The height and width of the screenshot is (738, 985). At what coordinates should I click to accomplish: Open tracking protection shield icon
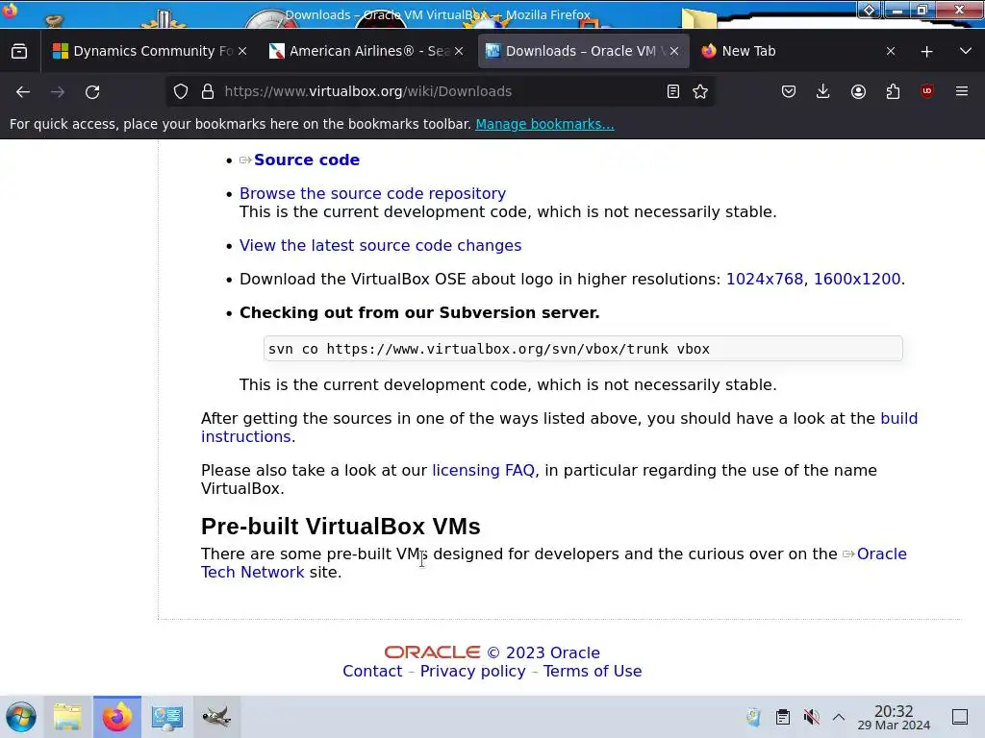pos(181,91)
